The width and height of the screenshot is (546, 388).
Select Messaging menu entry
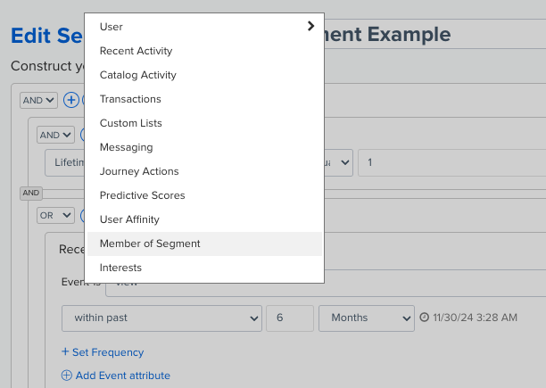click(204, 147)
